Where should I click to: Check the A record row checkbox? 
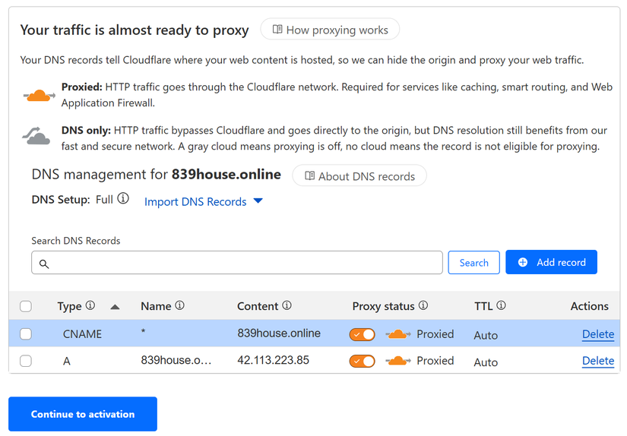click(26, 362)
